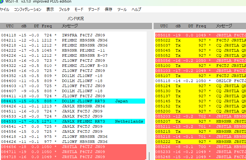
Task: Select the red 085248 JR8TLA F4CTJ row
Action: click(x=201, y=157)
